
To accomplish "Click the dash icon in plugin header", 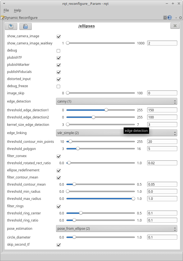I will [175, 18].
